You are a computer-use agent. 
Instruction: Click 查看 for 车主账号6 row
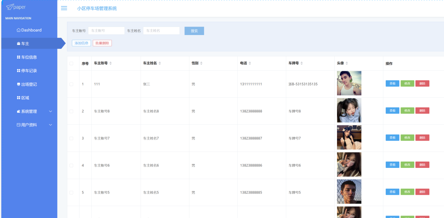(x=392, y=165)
